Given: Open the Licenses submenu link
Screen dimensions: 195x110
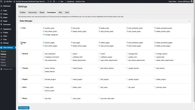Looking at the screenshot, I should 3,65.
